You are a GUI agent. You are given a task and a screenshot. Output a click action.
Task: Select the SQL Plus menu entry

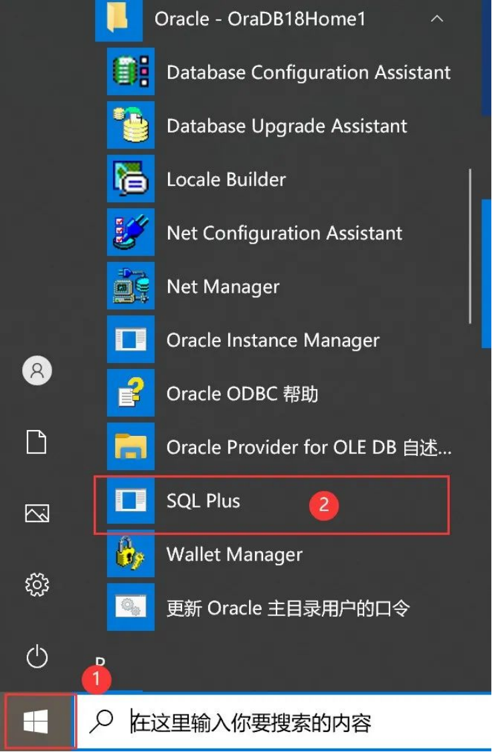point(203,501)
